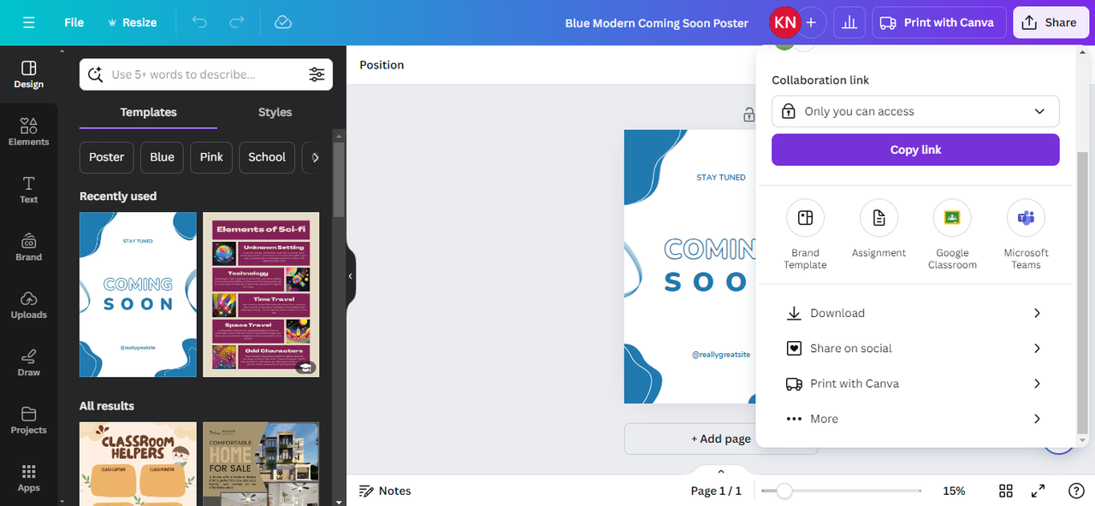This screenshot has height=506, width=1095.
Task: Click the cloud save status icon
Action: (283, 22)
